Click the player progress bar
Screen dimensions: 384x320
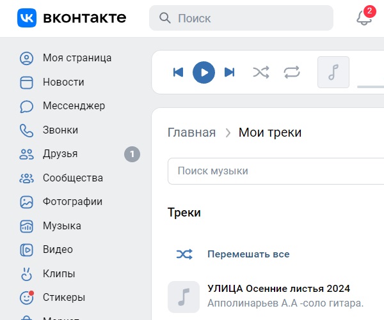pos(371,87)
